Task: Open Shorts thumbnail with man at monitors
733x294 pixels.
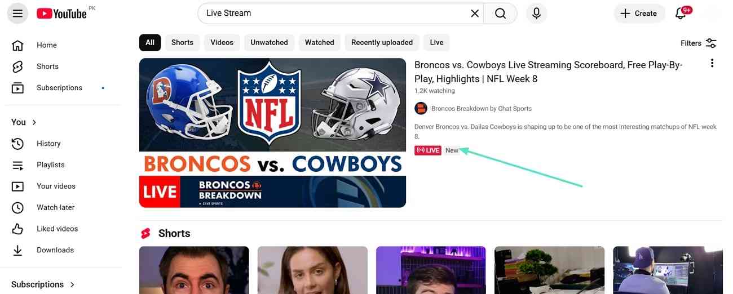Action: click(668, 270)
